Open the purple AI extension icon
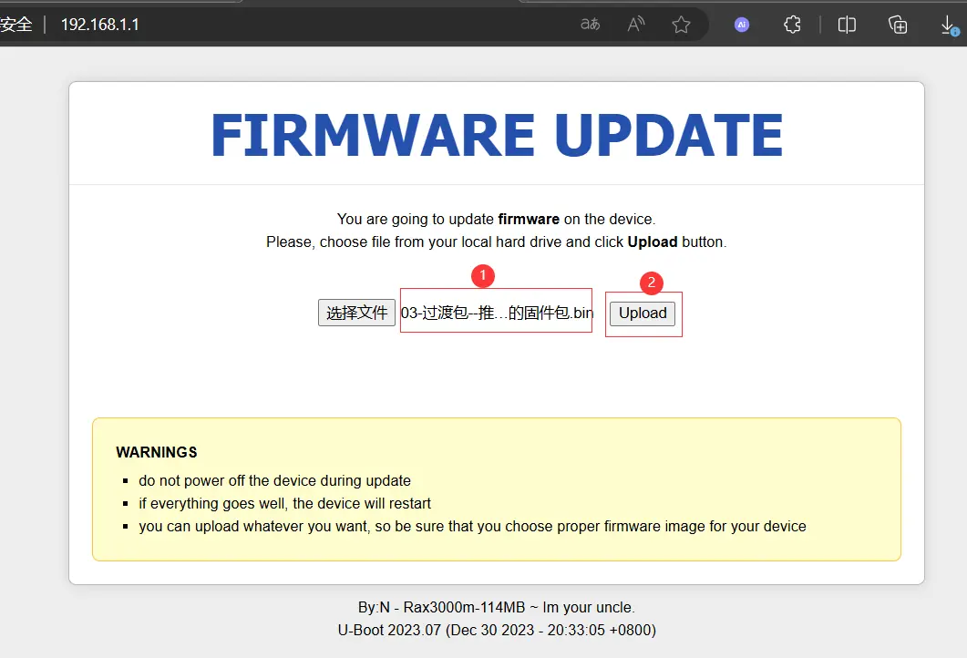 (x=741, y=25)
